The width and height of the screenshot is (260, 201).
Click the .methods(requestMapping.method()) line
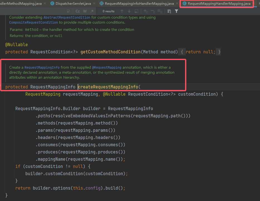77,123
